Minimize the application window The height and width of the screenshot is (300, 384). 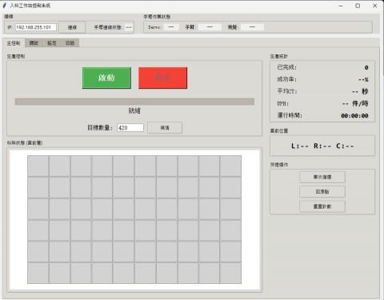(341, 6)
